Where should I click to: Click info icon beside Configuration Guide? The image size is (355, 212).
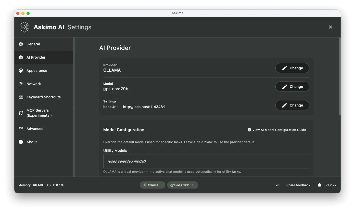[x=249, y=130]
